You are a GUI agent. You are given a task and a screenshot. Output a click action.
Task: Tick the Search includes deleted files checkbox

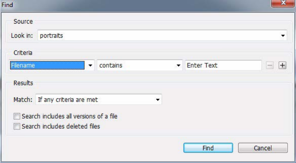17,126
